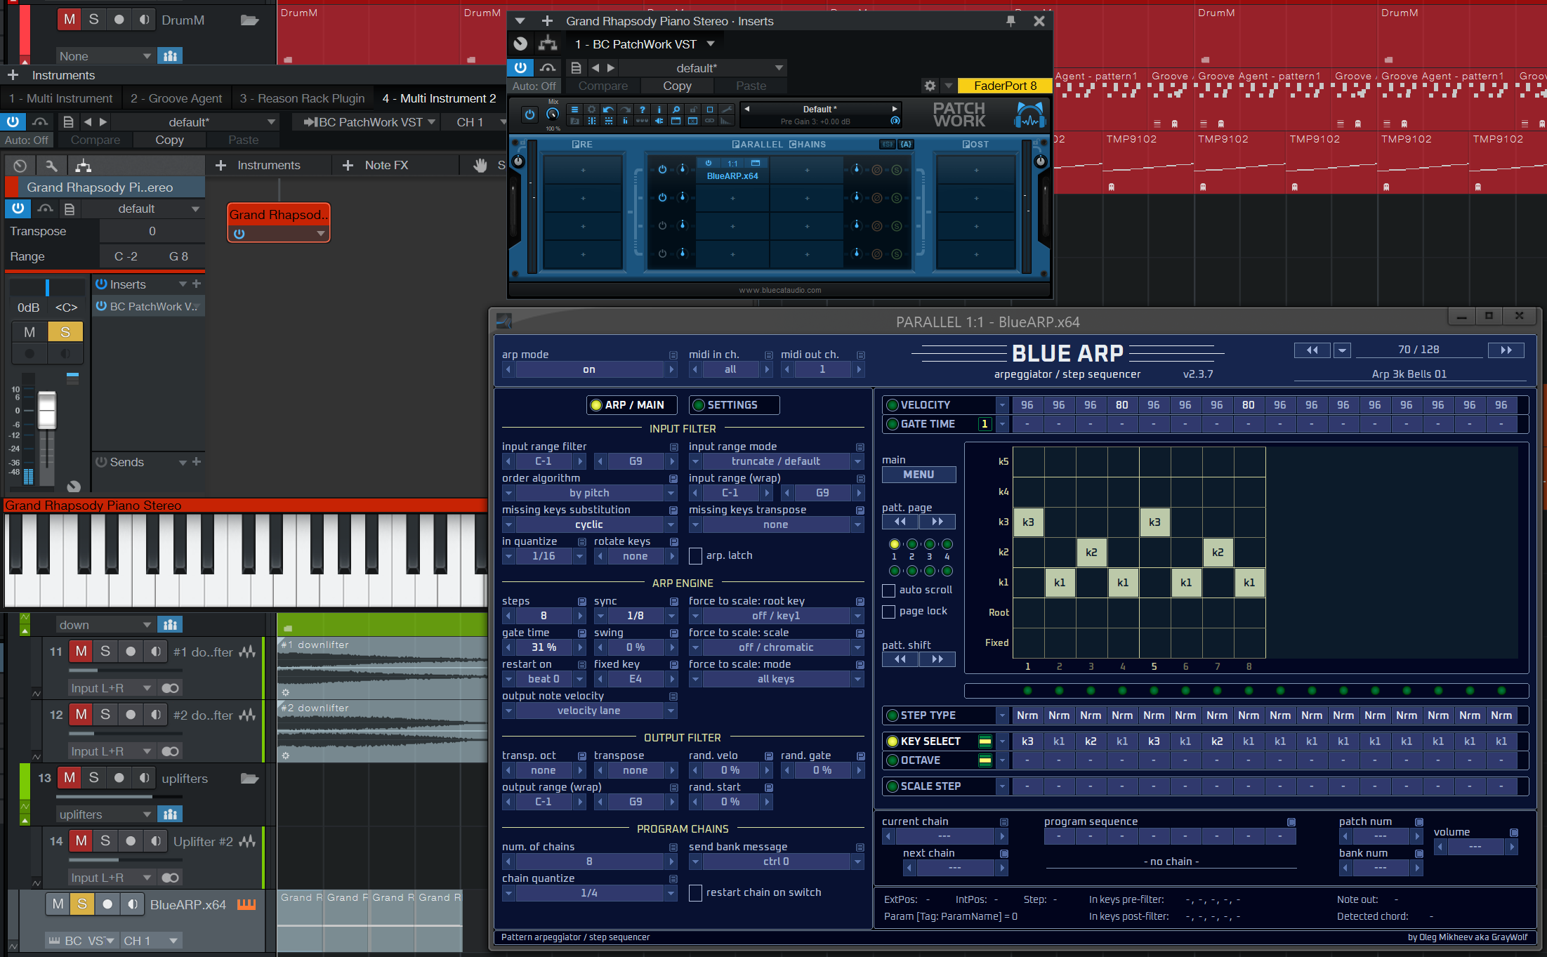Click the step 1 k3 cell in pattern grid

click(x=1028, y=522)
